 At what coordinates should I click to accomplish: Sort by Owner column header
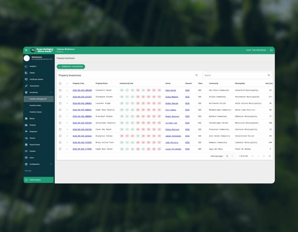point(168,84)
